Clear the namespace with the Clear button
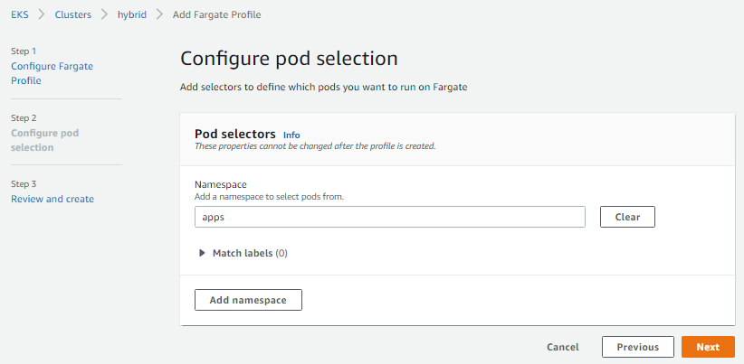Image resolution: width=744 pixels, height=364 pixels. pyautogui.click(x=628, y=217)
